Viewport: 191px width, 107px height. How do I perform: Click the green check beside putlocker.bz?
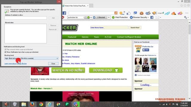coord(88,18)
